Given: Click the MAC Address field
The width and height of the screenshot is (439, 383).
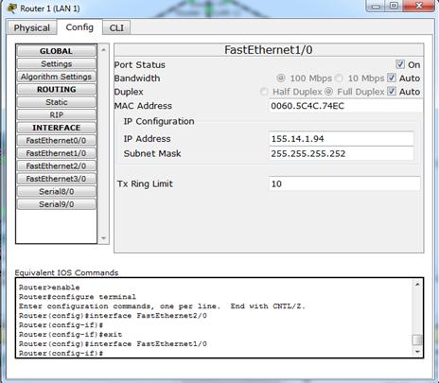Looking at the screenshot, I should pyautogui.click(x=345, y=106).
